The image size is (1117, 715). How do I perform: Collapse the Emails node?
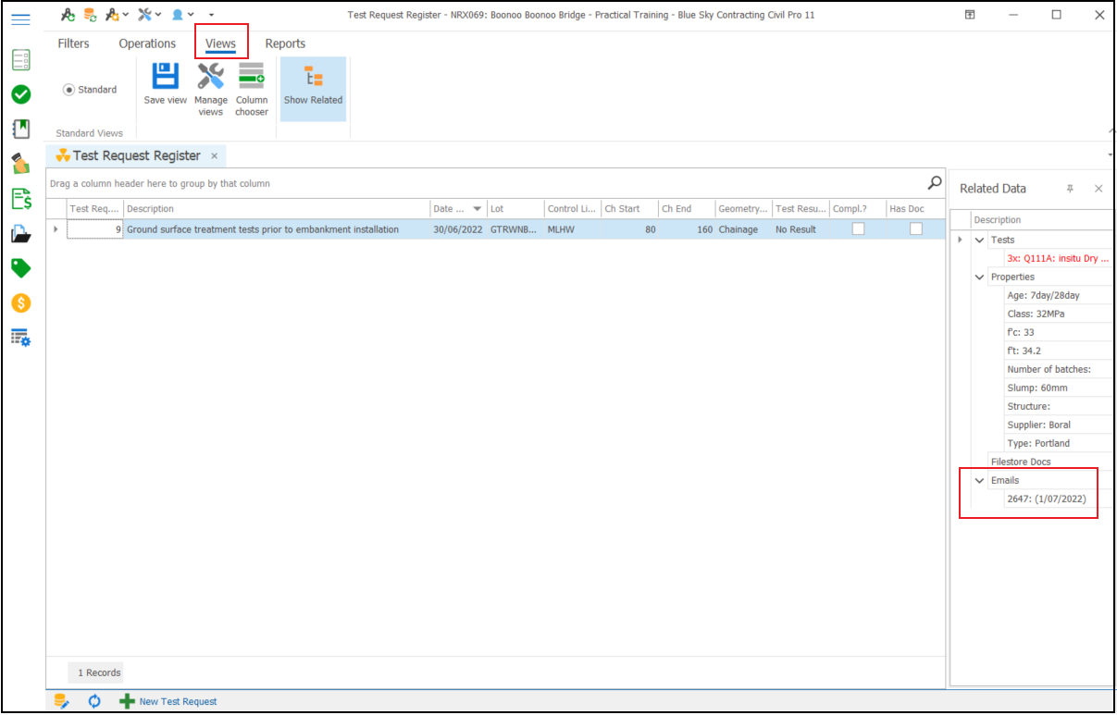pos(980,481)
